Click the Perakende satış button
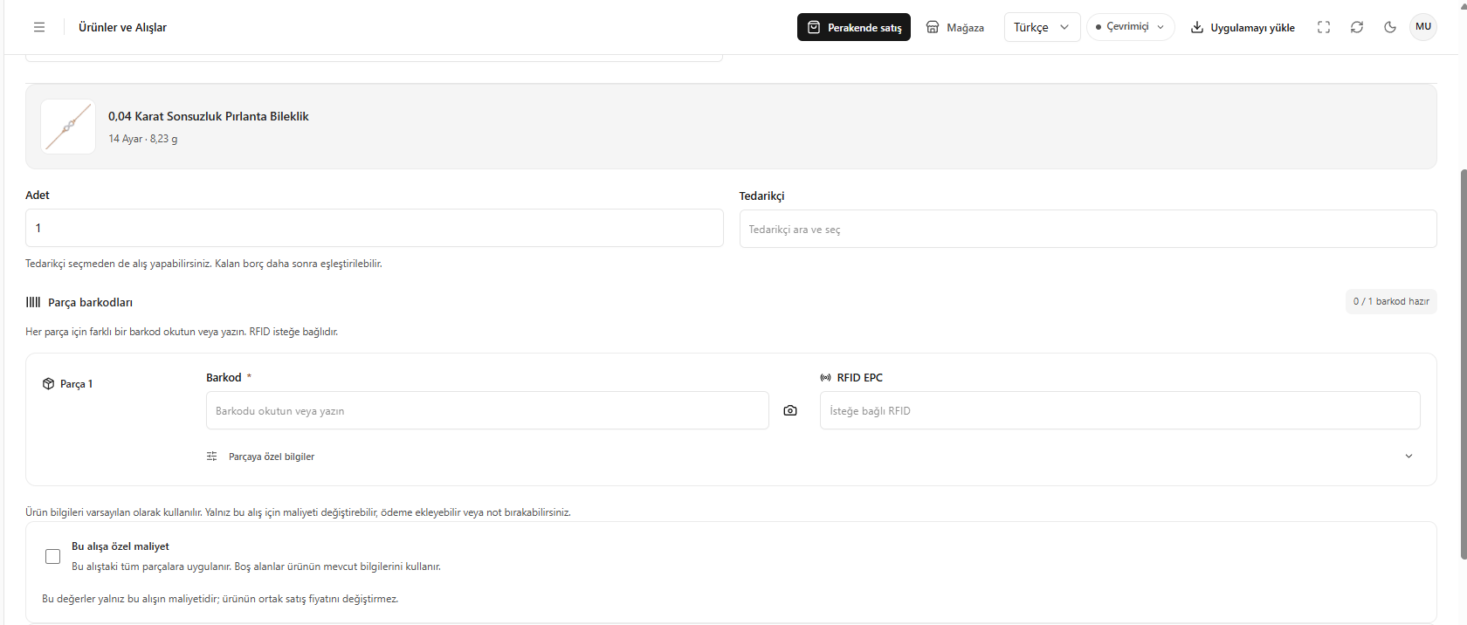This screenshot has width=1467, height=625. coord(854,27)
